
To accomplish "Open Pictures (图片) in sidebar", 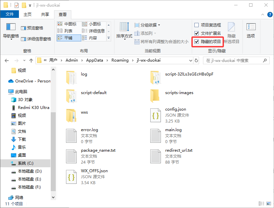I will [x=19, y=124].
